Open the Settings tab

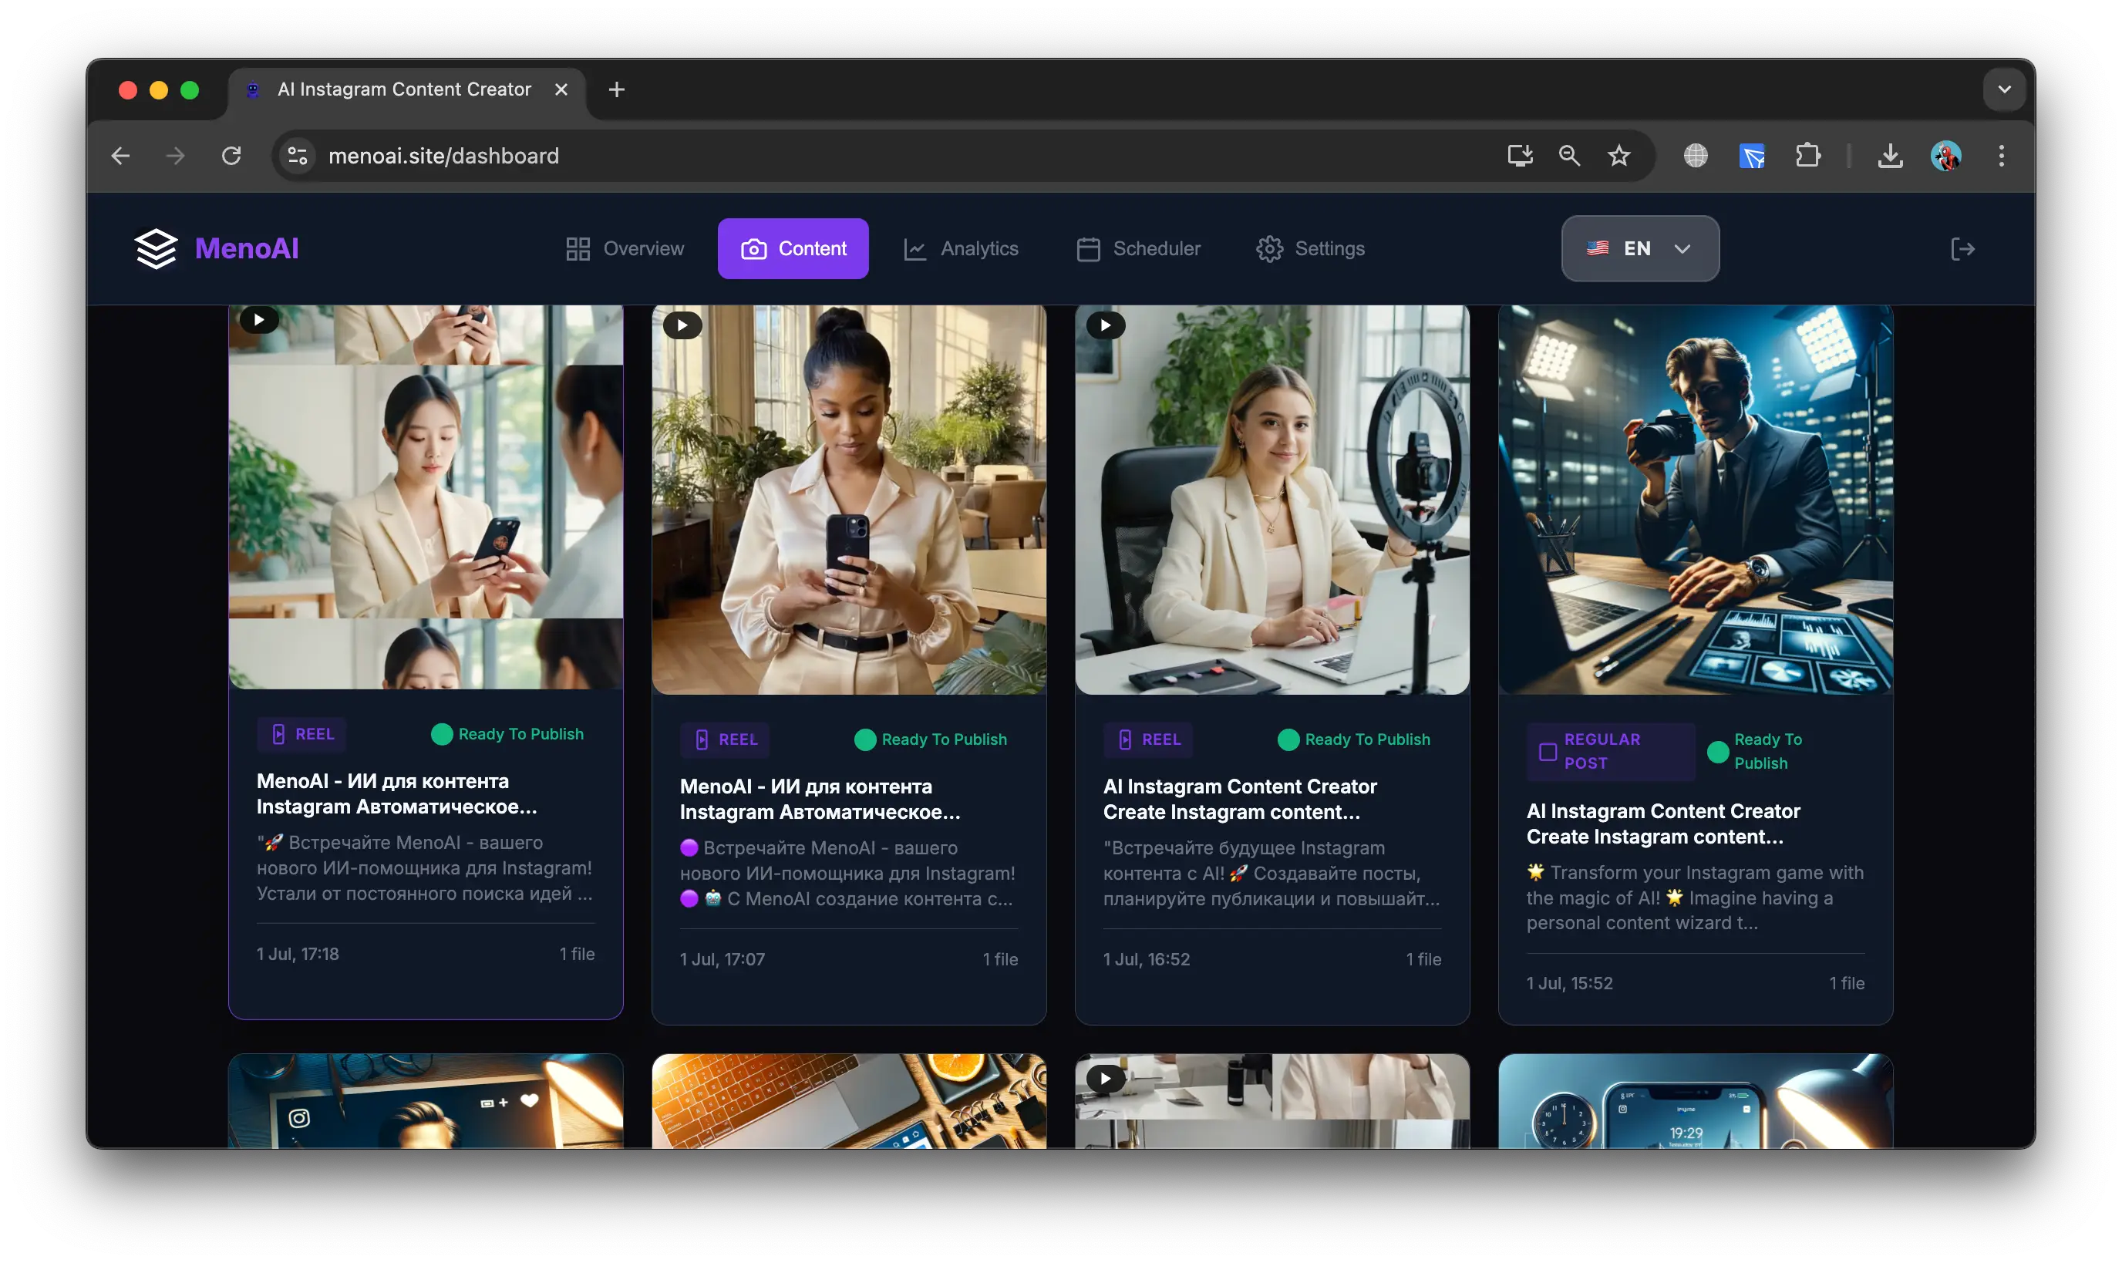pos(1310,248)
